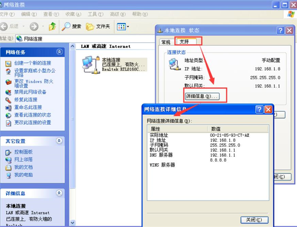Click the view connection status icon
Image resolution: width=297 pixels, height=227 pixels.
8,115
